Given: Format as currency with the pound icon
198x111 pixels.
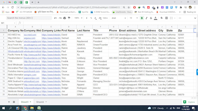Looking at the screenshot, I should 87,18.
